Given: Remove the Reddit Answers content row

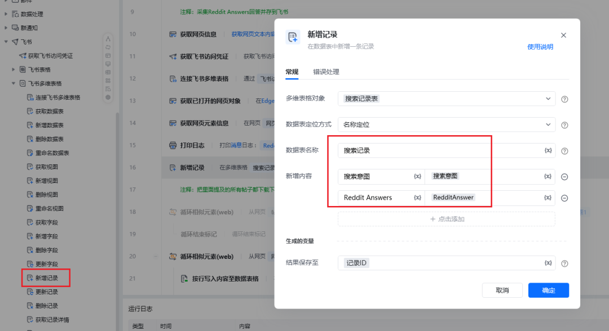Looking at the screenshot, I should point(564,198).
